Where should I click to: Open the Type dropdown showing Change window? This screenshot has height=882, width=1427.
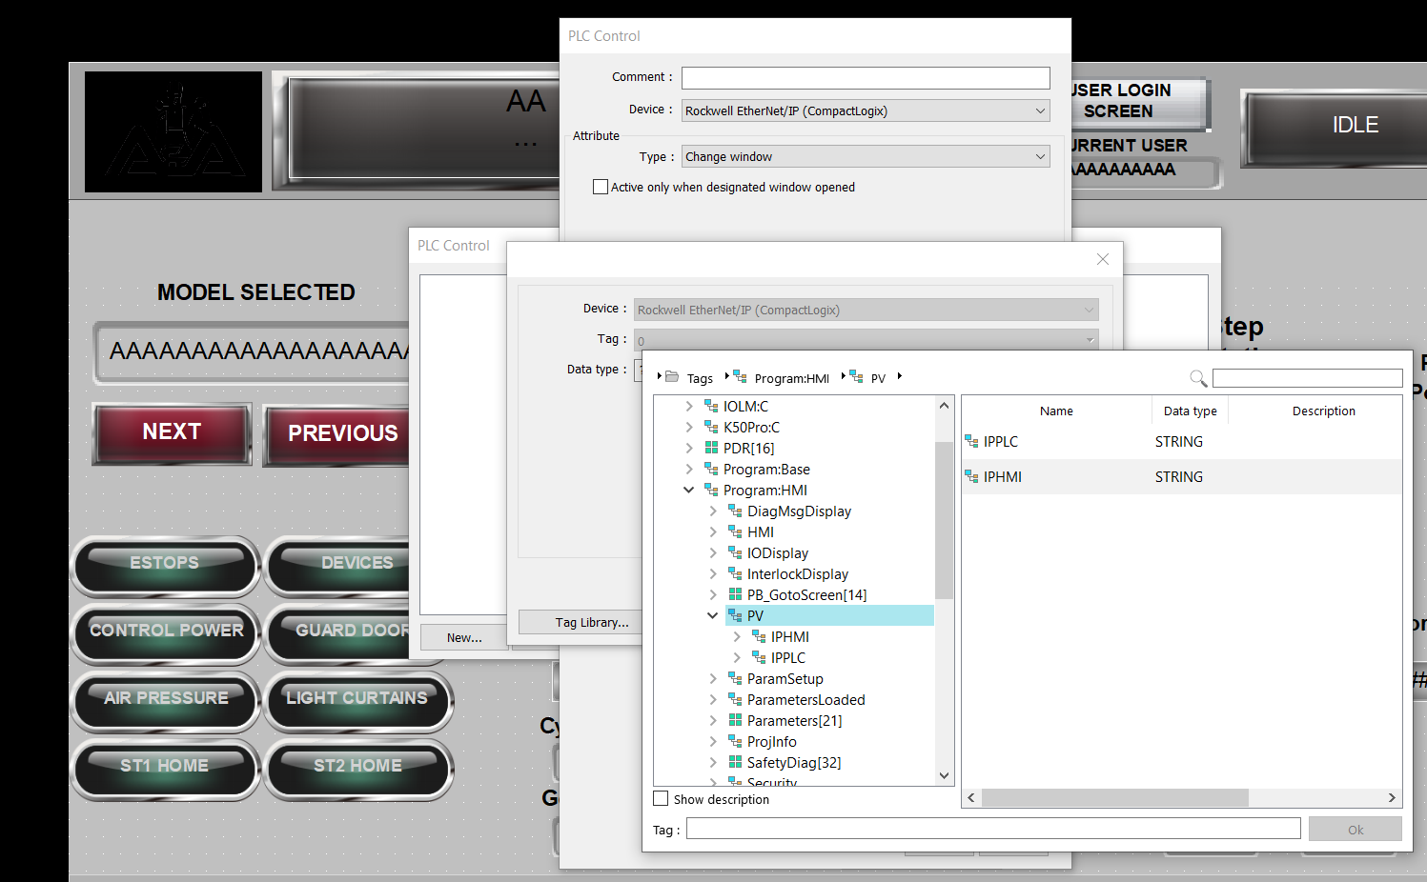(x=866, y=156)
